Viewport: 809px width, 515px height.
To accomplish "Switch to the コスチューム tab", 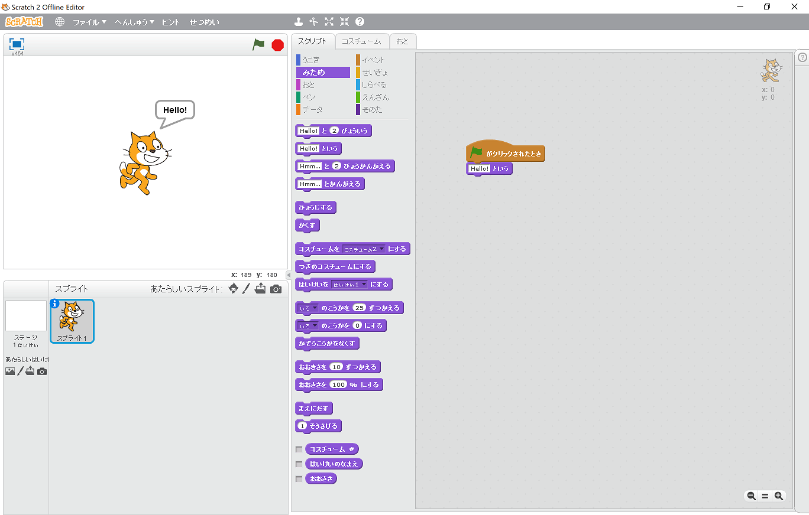I will point(362,41).
